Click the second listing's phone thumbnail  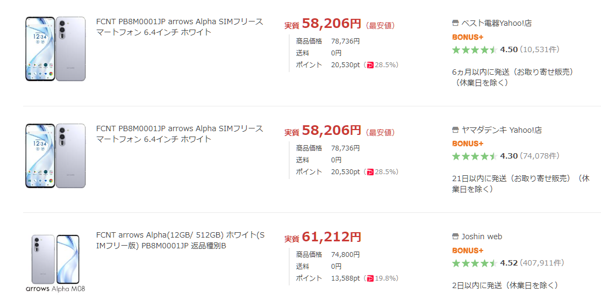click(x=55, y=155)
